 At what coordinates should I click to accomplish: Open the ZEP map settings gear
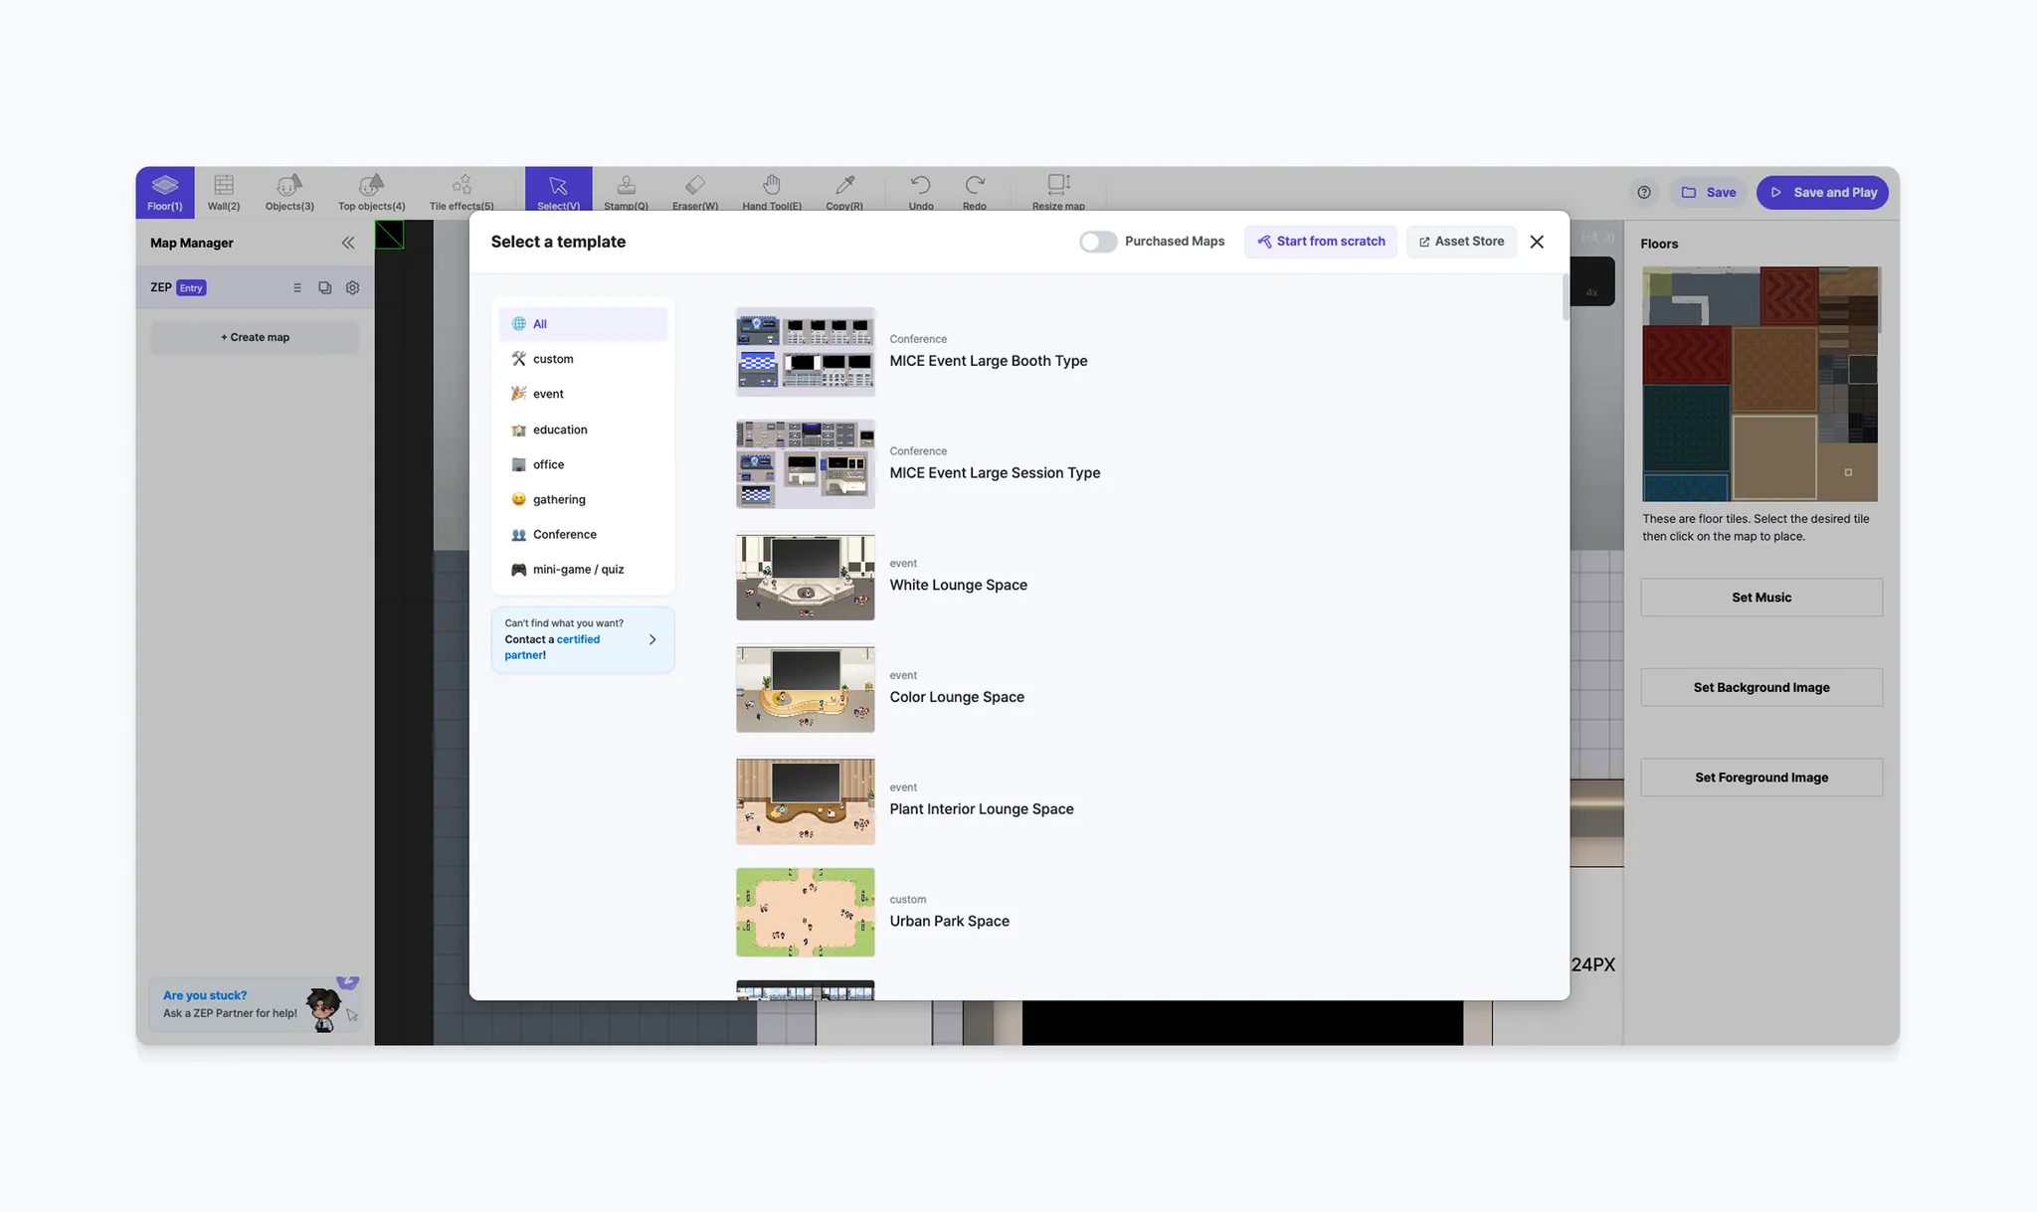tap(352, 287)
